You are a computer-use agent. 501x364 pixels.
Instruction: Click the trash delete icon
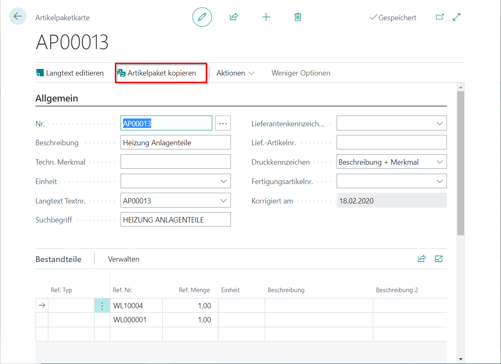pos(298,17)
